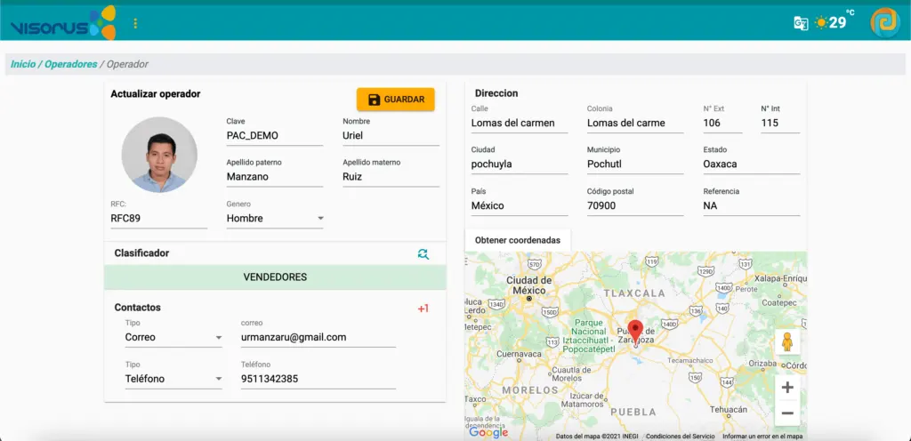911x441 pixels.
Task: Add a contact with the +1 icon
Action: [x=423, y=309]
